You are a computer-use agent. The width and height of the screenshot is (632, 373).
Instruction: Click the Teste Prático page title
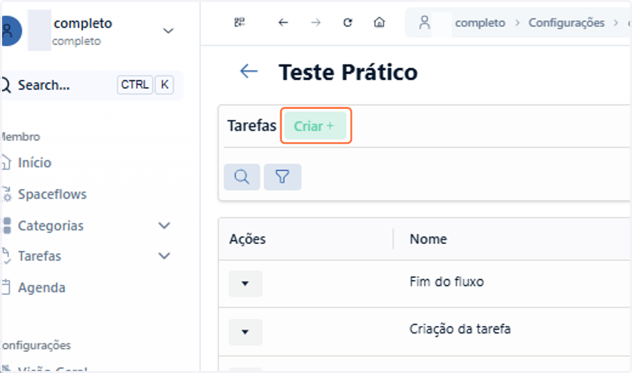pos(348,72)
